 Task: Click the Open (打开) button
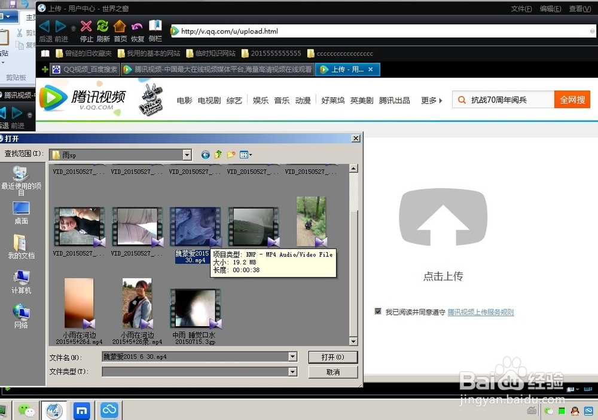(332, 357)
